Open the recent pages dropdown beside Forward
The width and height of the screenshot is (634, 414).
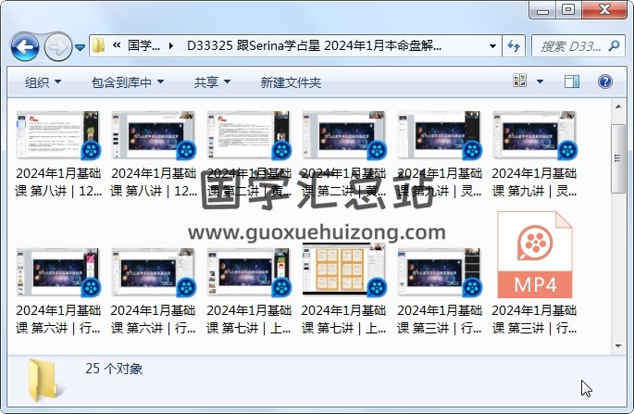click(x=80, y=48)
